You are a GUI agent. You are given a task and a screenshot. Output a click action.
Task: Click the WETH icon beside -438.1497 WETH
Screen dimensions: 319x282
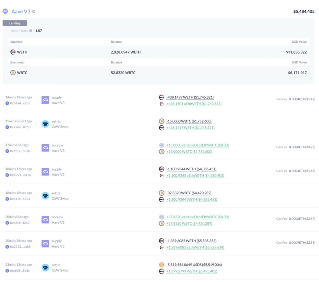[162, 97]
